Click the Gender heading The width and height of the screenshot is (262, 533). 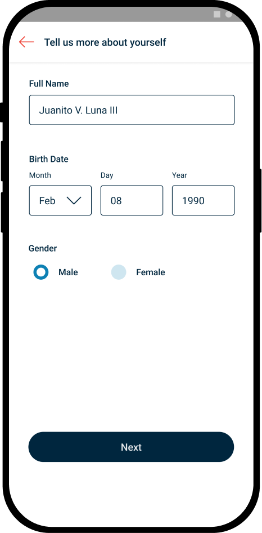click(43, 249)
